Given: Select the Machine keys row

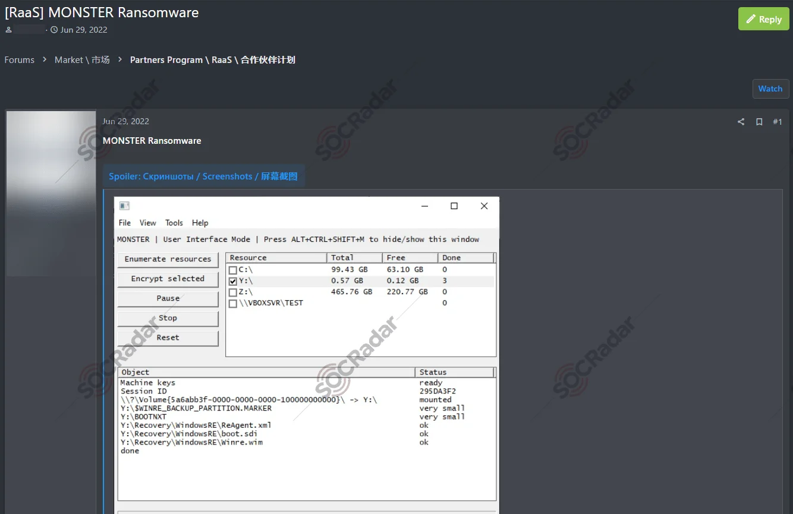Looking at the screenshot, I should pos(307,383).
